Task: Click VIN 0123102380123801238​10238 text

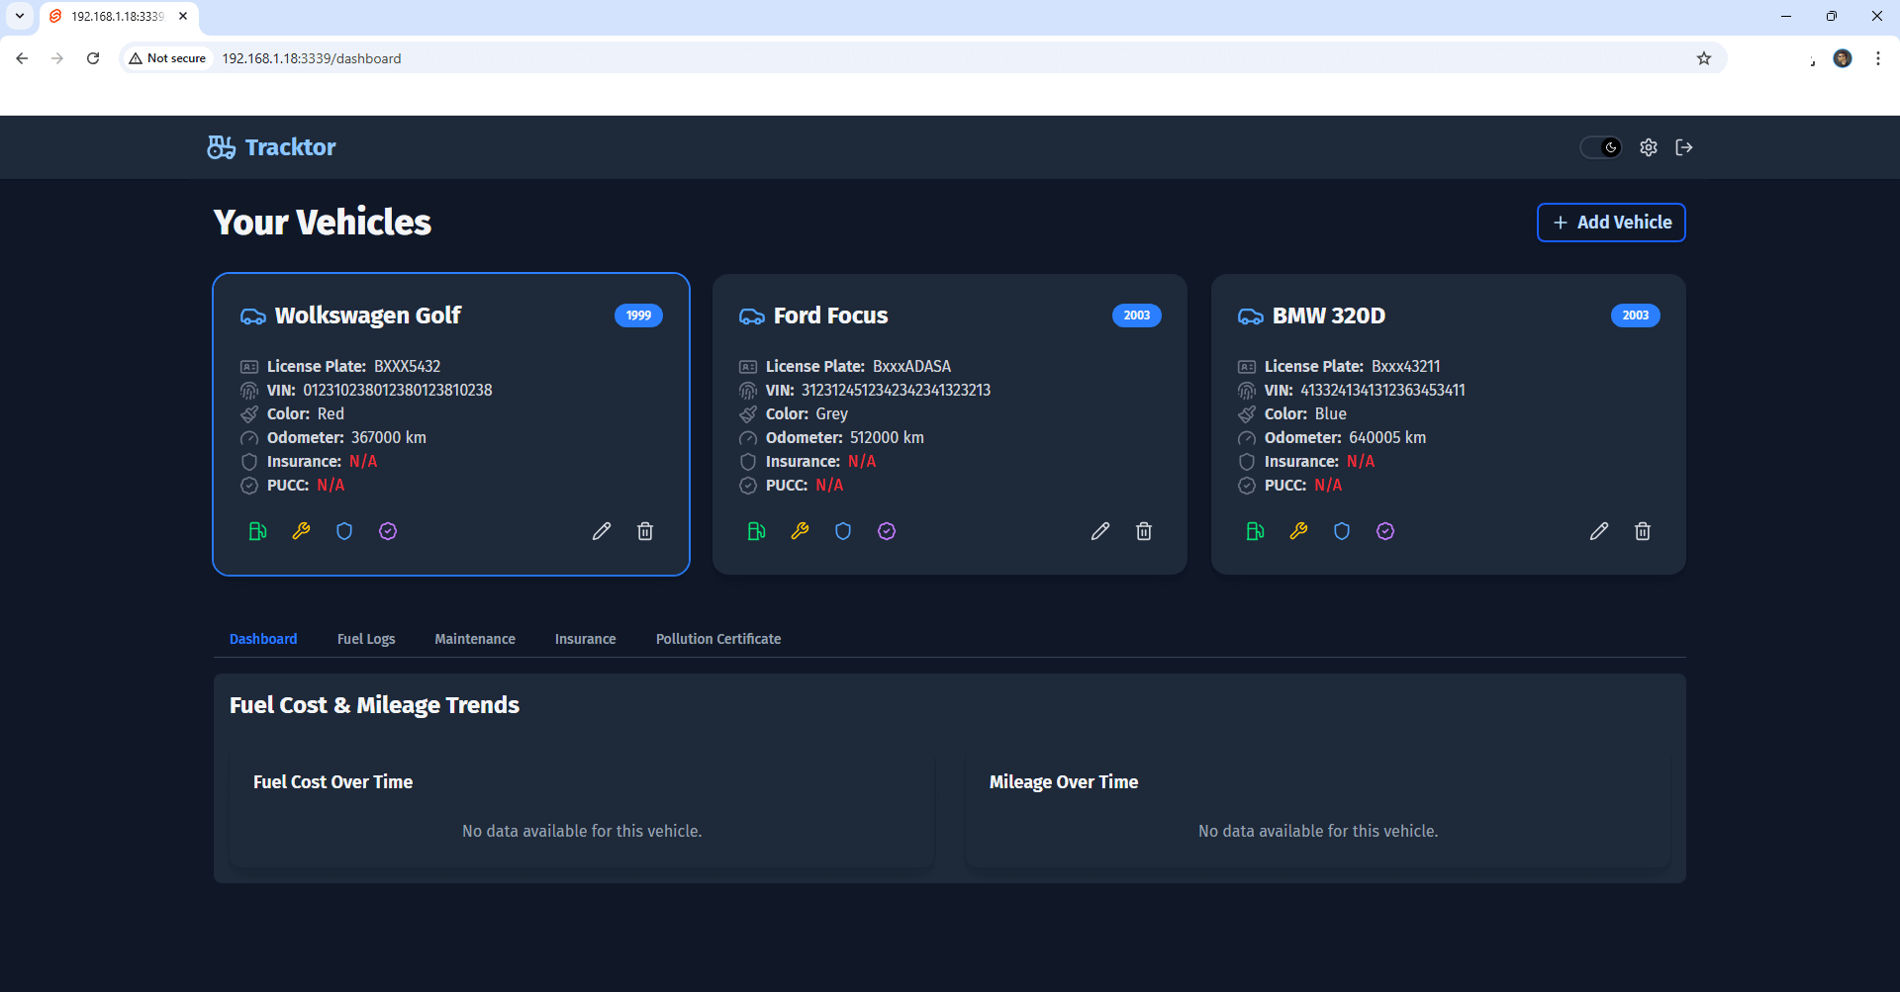Action: coord(398,390)
